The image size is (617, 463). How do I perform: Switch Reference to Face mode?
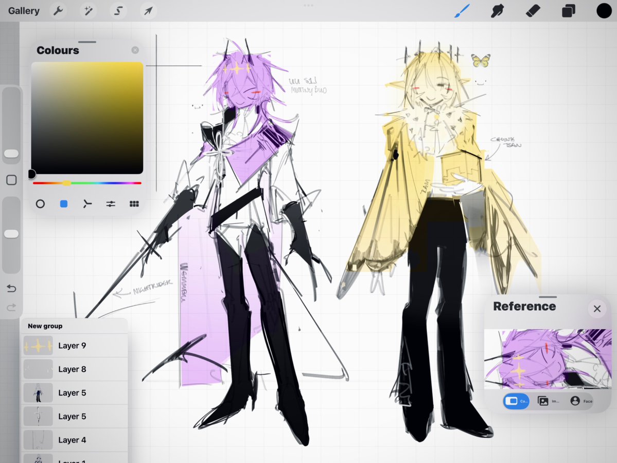(581, 401)
